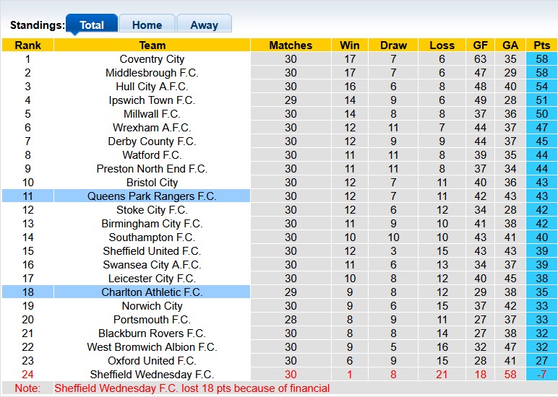Switch to the Total standings tab
558x397 pixels.
92,25
